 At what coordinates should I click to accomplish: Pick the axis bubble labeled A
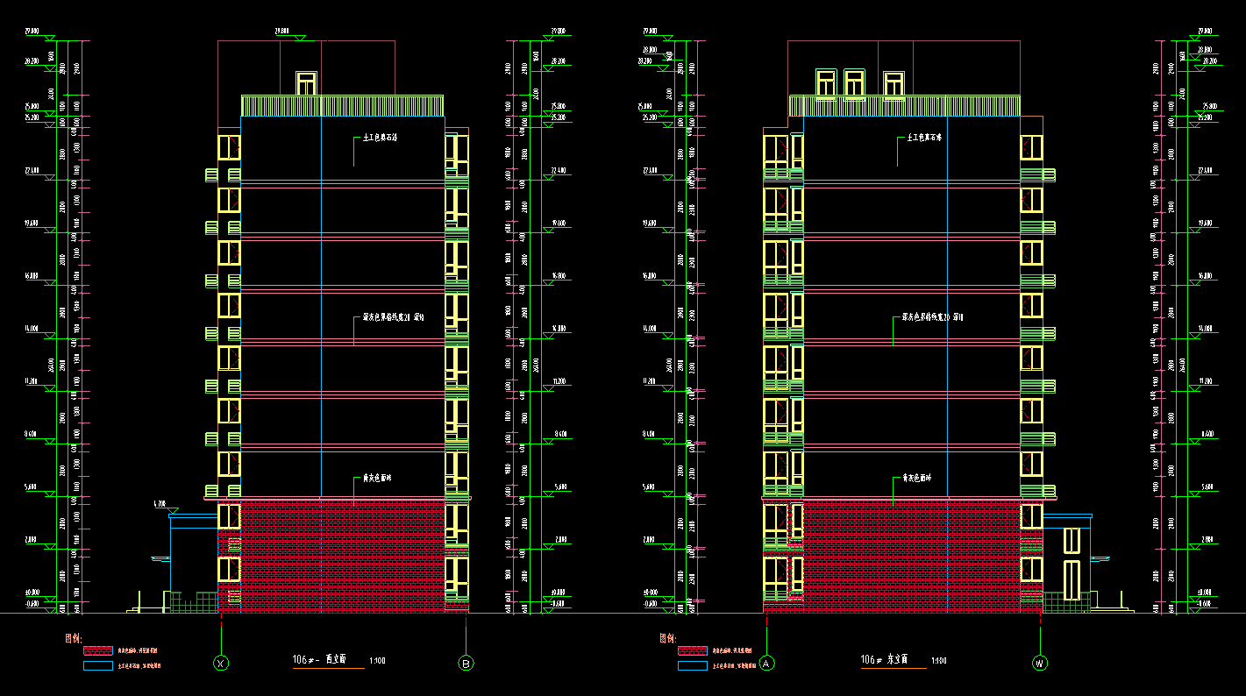tap(768, 664)
